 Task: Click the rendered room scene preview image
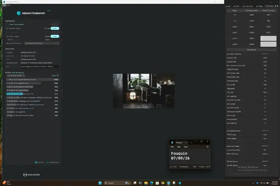pos(144,91)
